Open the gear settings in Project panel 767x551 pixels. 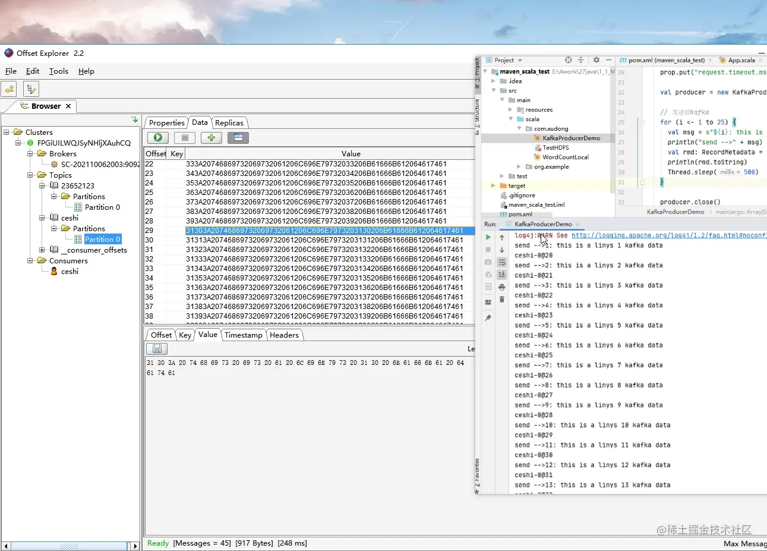pos(596,60)
